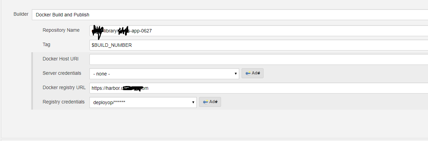The width and height of the screenshot is (428, 141).
Task: Click the key icon beside Server credentials
Action: (x=248, y=73)
